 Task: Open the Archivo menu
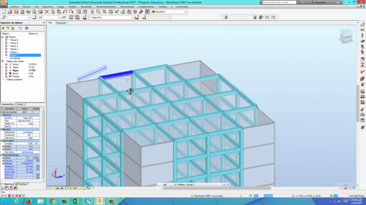(14, 6)
